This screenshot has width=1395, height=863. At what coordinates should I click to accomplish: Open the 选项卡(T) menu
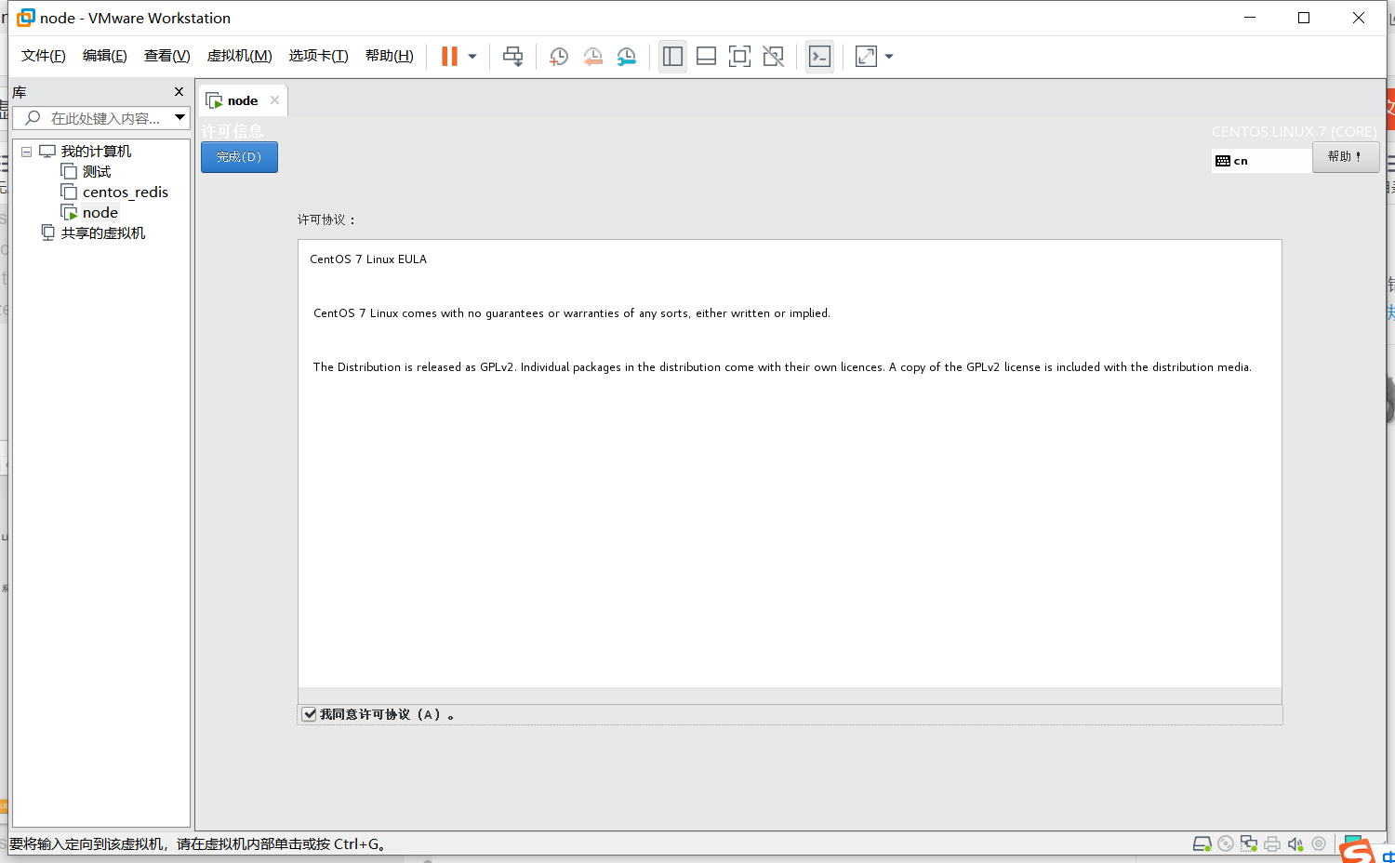pos(318,56)
